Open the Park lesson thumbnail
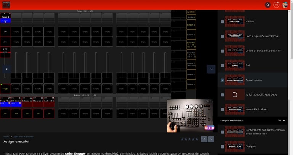The image size is (293, 155). pos(235,65)
